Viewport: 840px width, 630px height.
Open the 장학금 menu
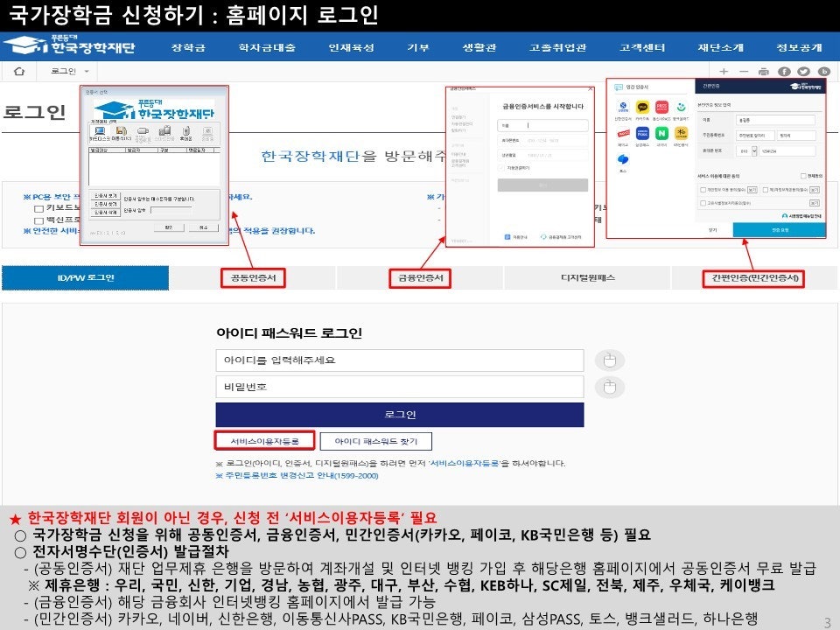point(188,47)
